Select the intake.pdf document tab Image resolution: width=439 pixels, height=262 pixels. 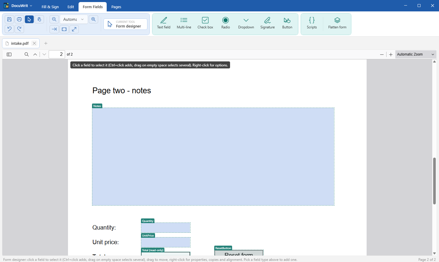tap(21, 43)
